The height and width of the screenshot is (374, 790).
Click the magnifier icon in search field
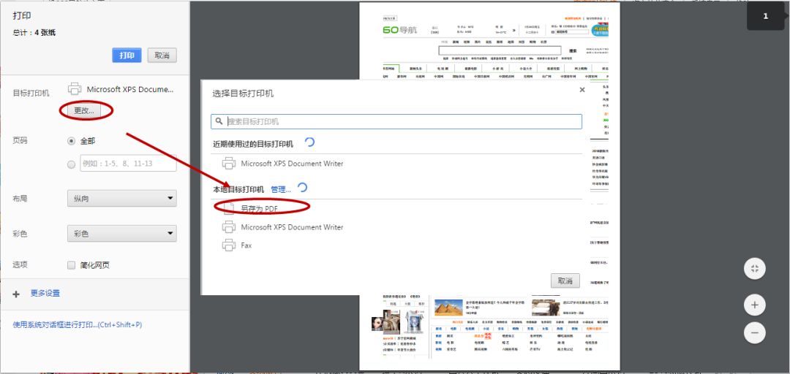(219, 121)
